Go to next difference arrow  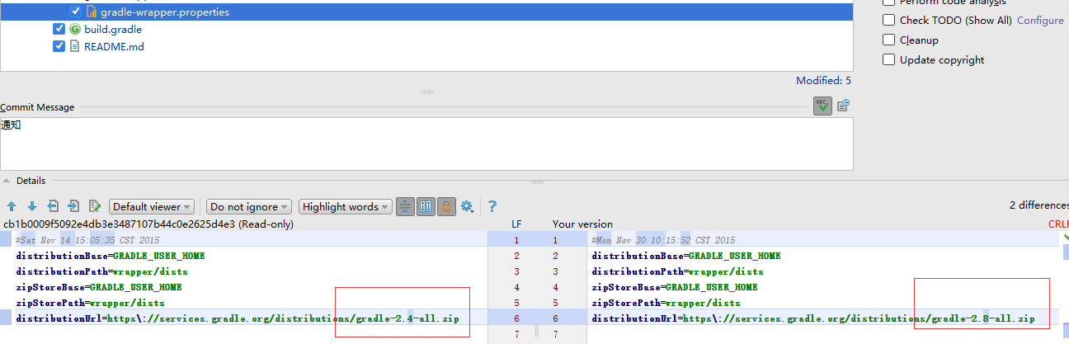click(32, 206)
